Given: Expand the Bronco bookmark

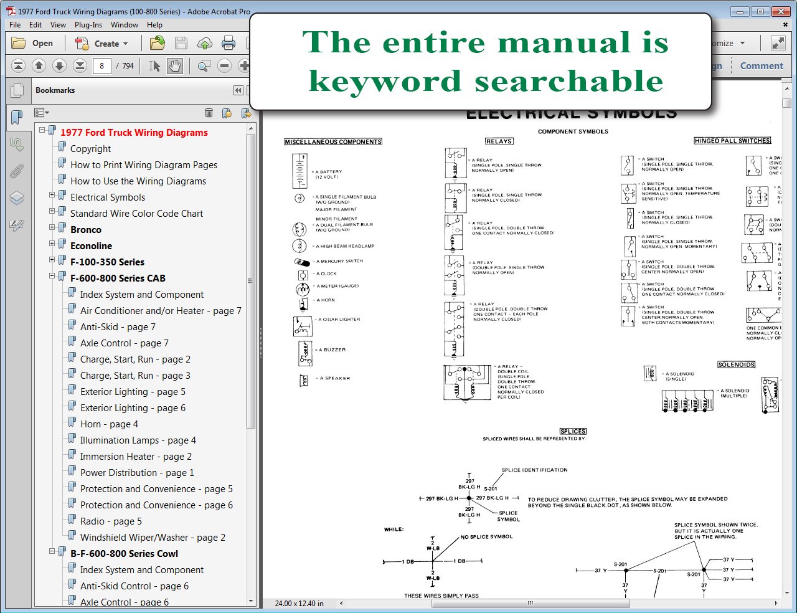Looking at the screenshot, I should [52, 228].
